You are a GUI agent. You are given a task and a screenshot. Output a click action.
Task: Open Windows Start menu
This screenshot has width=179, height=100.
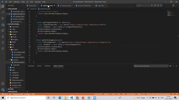tap(3, 97)
